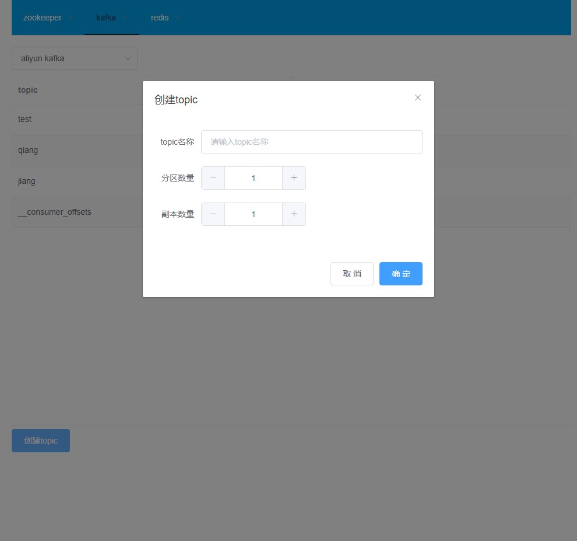Viewport: 577px width, 541px height.
Task: Open the zookeeper menu tab
Action: [x=48, y=18]
